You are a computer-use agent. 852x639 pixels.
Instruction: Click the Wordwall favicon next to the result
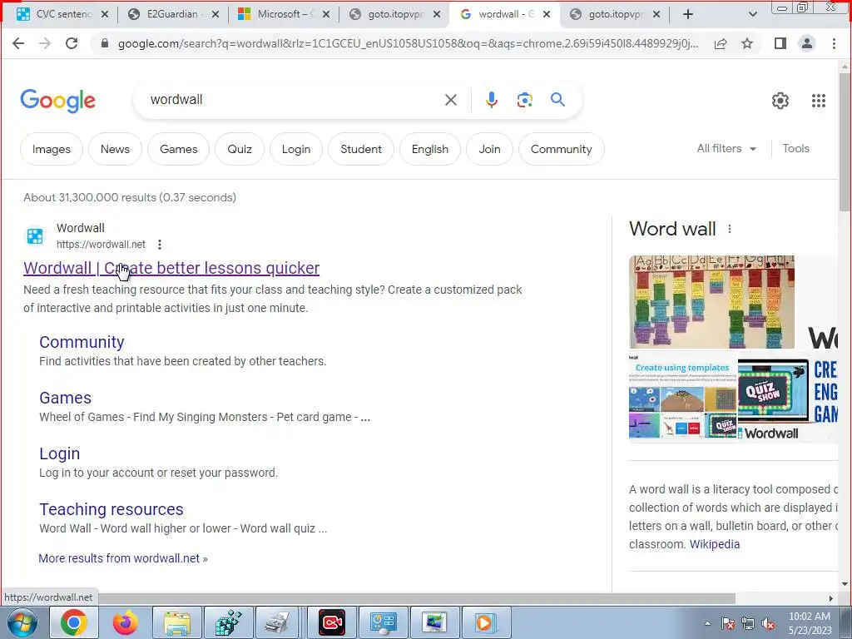coord(35,236)
